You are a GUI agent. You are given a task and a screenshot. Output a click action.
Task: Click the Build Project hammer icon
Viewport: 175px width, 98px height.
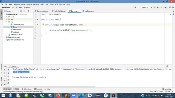tap(135, 7)
